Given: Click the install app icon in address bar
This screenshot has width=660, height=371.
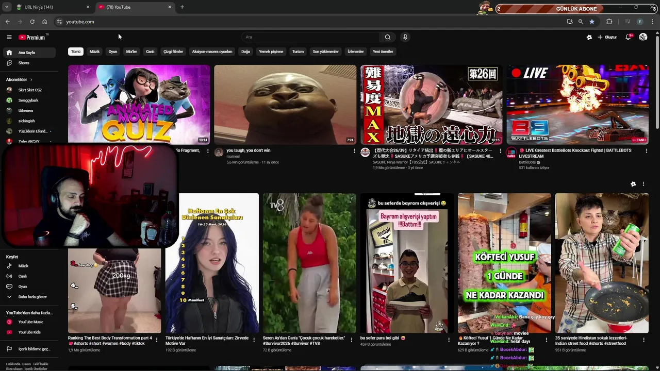Looking at the screenshot, I should click(x=569, y=22).
